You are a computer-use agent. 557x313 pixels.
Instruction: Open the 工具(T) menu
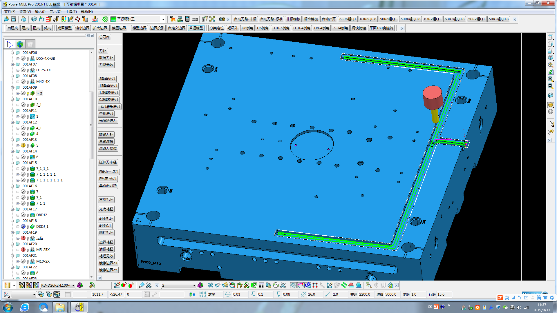pyautogui.click(x=71, y=12)
